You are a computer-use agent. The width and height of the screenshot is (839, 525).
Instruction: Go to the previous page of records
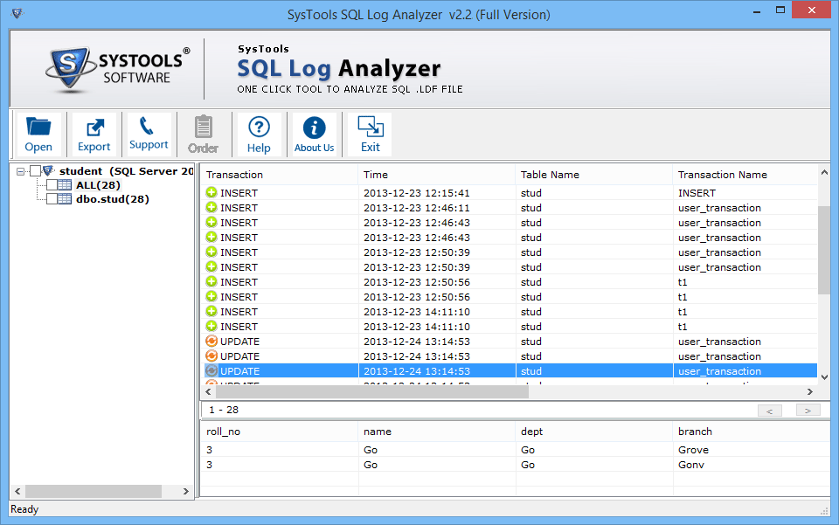(769, 411)
